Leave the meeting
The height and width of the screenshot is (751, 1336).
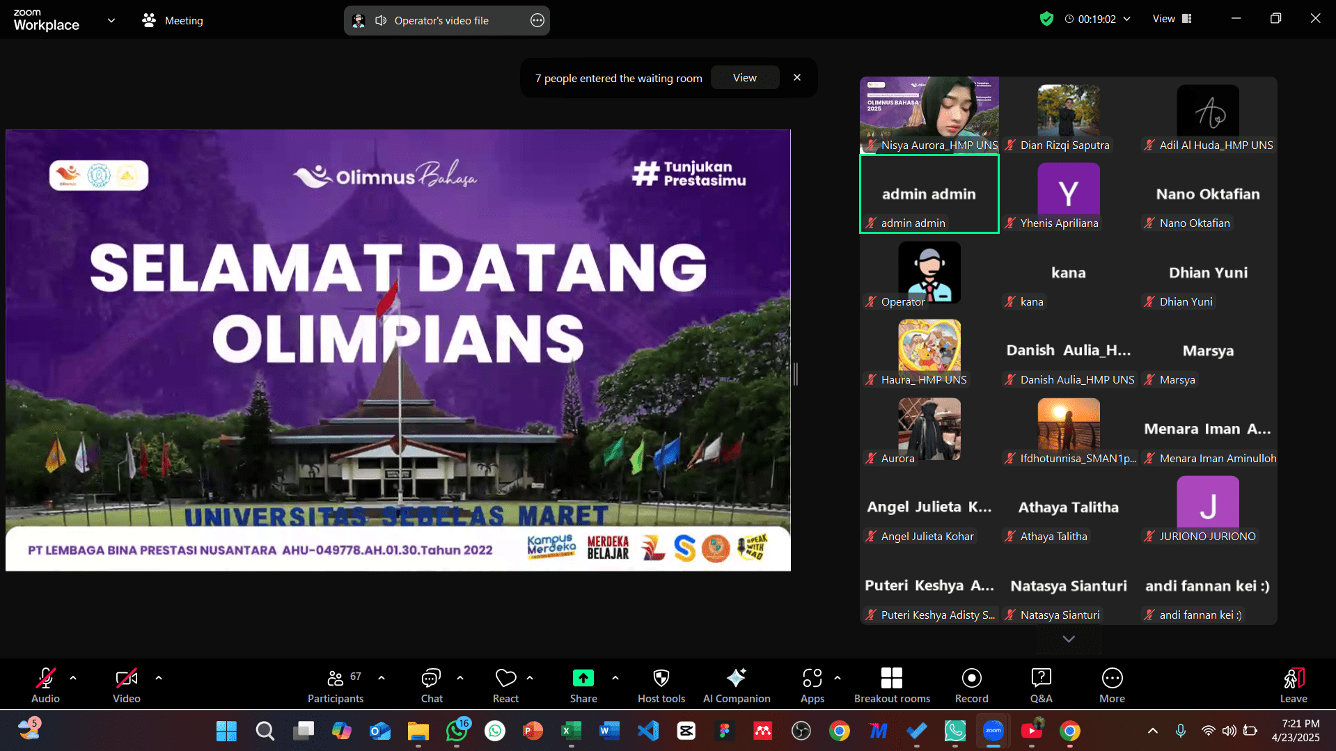tap(1293, 686)
